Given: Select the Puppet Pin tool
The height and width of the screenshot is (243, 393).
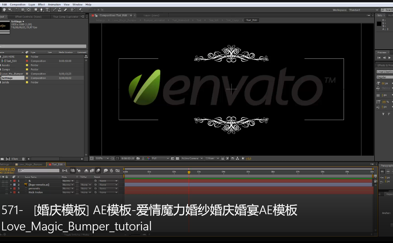Looking at the screenshot, I should pos(80,10).
